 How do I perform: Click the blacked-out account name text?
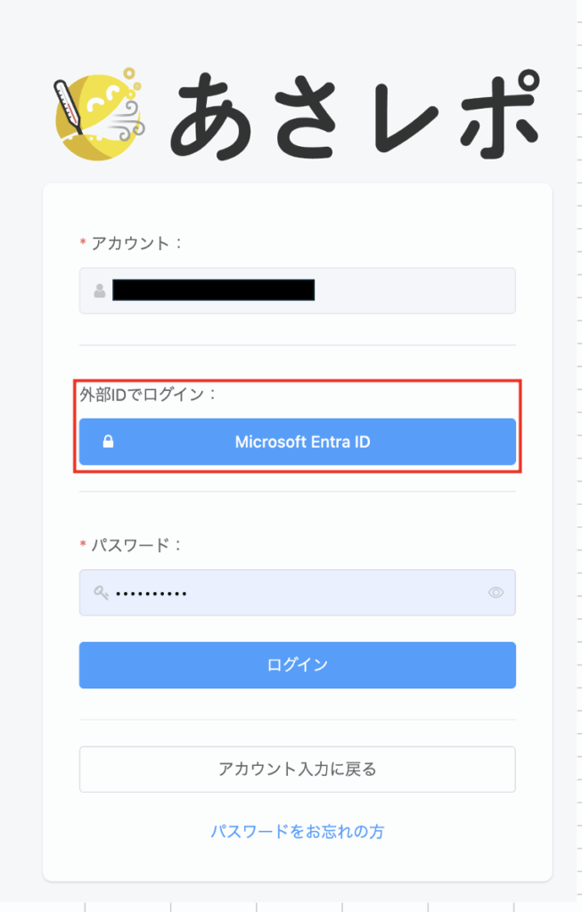click(x=213, y=290)
